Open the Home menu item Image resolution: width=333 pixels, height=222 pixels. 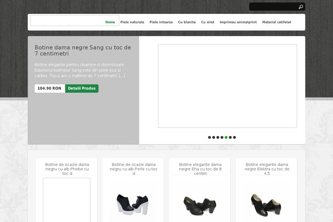[x=110, y=22]
